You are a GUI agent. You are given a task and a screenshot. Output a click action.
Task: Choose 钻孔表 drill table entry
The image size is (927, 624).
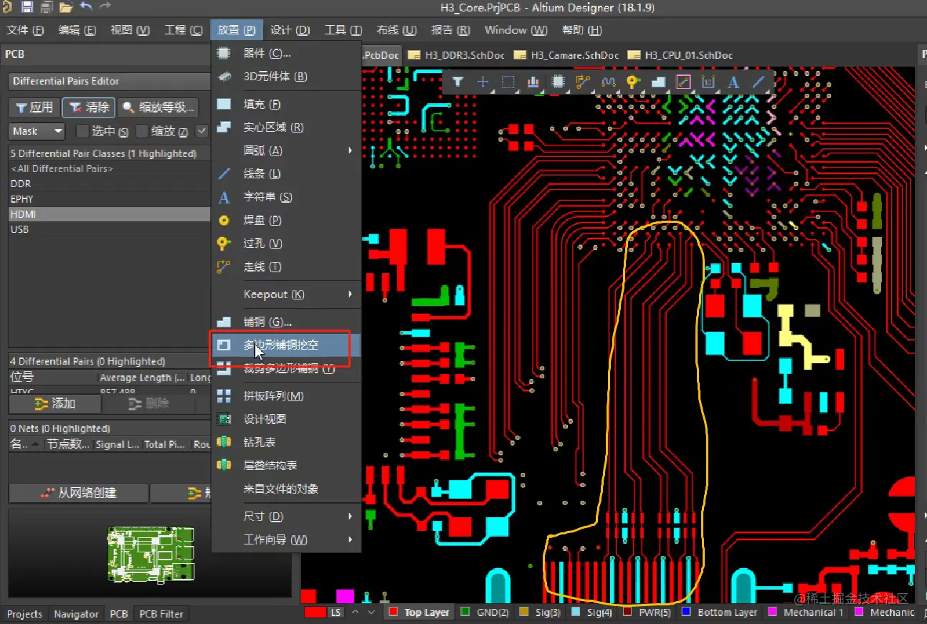tap(285, 442)
